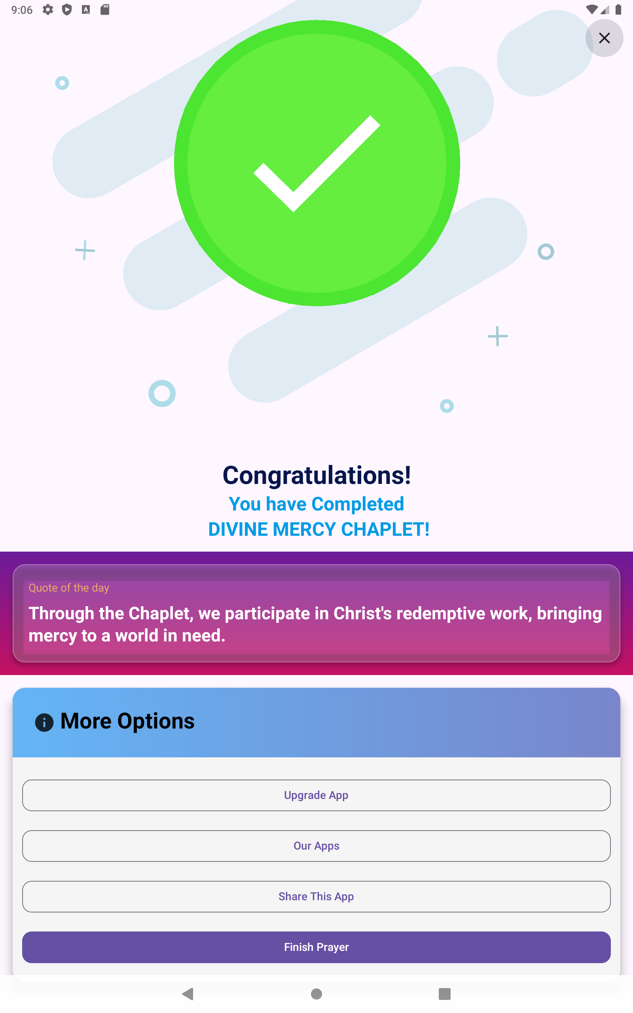Close the congratulations screen with X
This screenshot has height=1013, width=633.
click(x=604, y=38)
